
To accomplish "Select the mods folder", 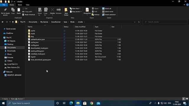I will tap(74, 34).
